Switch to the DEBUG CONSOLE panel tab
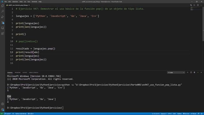This screenshot has width=204, height=115. 33,73
